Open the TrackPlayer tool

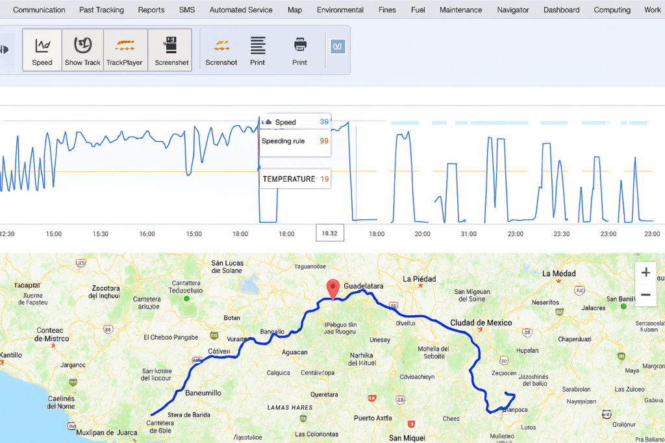125,50
